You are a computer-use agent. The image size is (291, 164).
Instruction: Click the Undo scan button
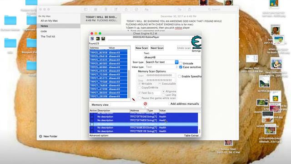pyautogui.click(x=184, y=48)
